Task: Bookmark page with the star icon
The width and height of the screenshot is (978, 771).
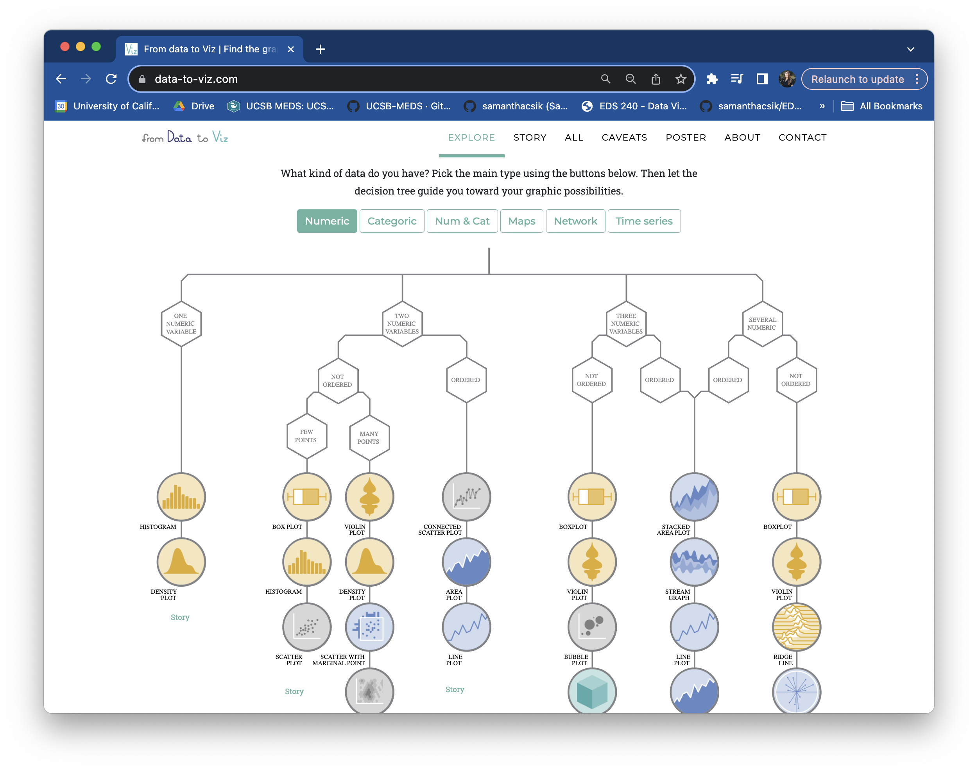Action: pyautogui.click(x=681, y=79)
